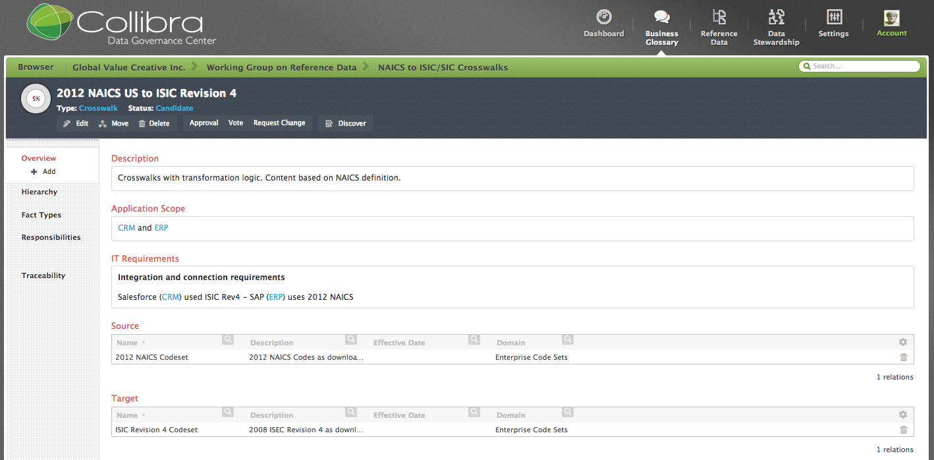Select the Overview sidebar tab
Image resolution: width=934 pixels, height=460 pixels.
pyautogui.click(x=39, y=158)
